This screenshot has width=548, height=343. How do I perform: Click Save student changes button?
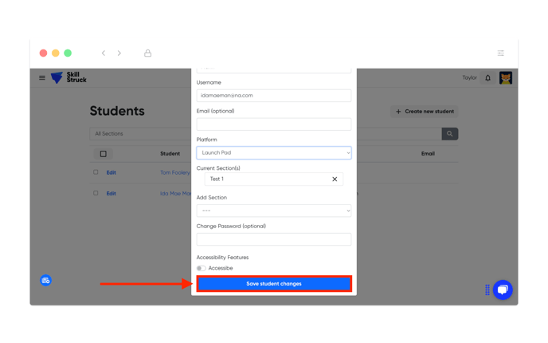click(x=274, y=284)
